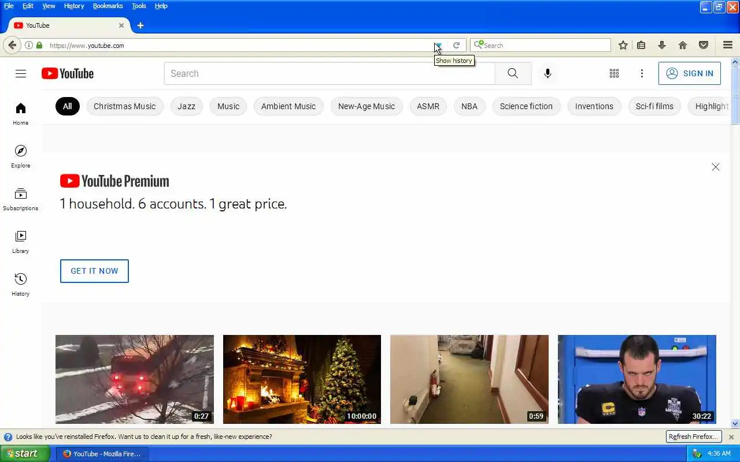Viewport: 740px width, 462px height.
Task: Select the Sci-fi films chip
Action: (654, 106)
